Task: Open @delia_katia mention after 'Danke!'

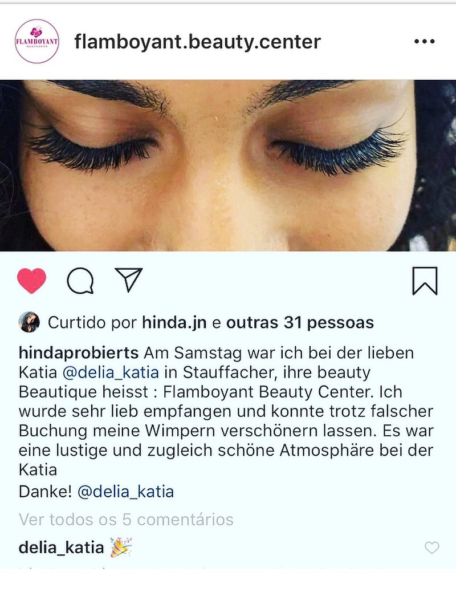Action: [x=125, y=492]
